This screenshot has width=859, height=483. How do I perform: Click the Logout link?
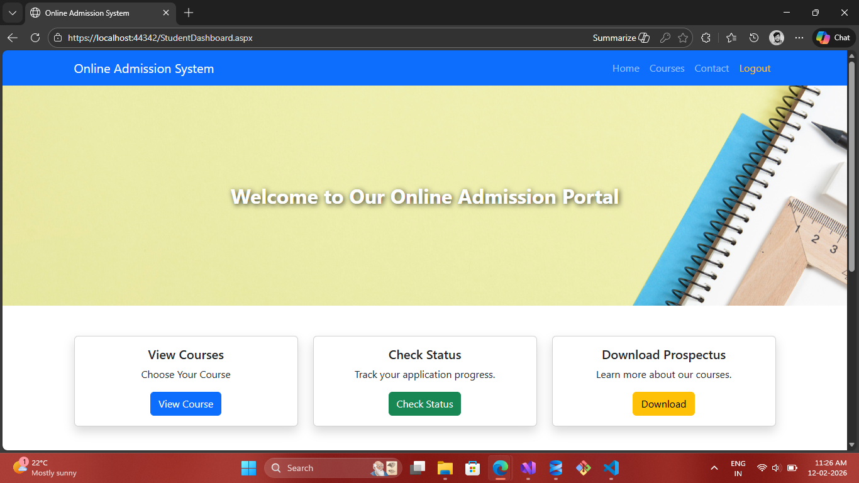coord(755,69)
